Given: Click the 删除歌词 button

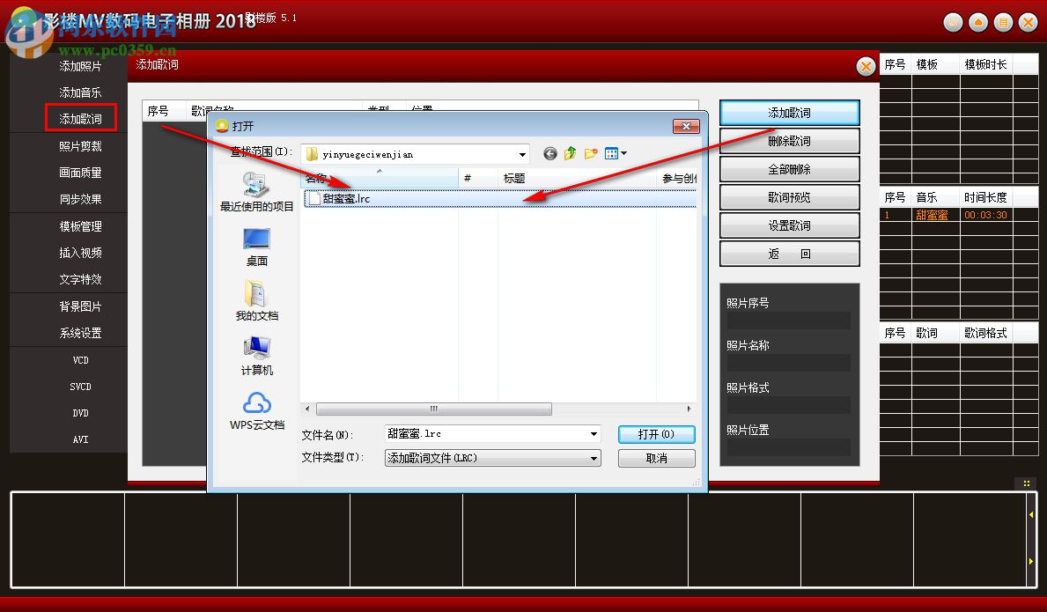Looking at the screenshot, I should pos(789,141).
